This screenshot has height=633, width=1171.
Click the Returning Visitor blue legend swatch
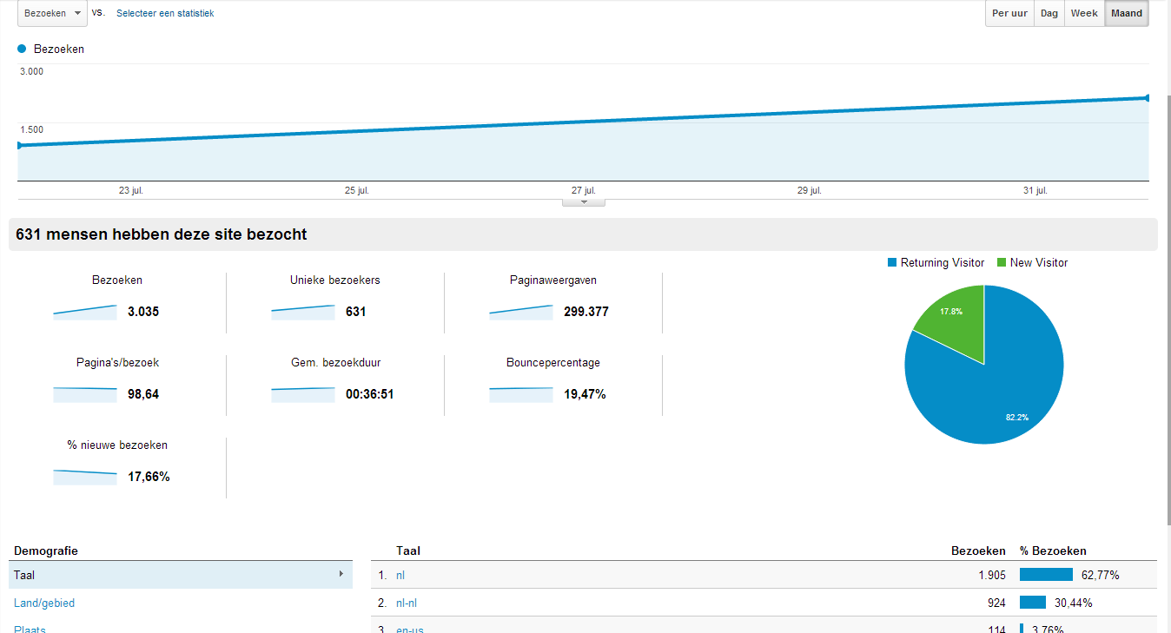click(x=891, y=262)
